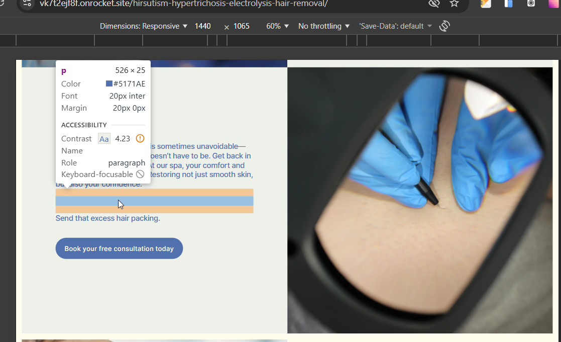Click the #5171AE color swatch in tooltip
Image resolution: width=561 pixels, height=342 pixels.
pos(109,83)
